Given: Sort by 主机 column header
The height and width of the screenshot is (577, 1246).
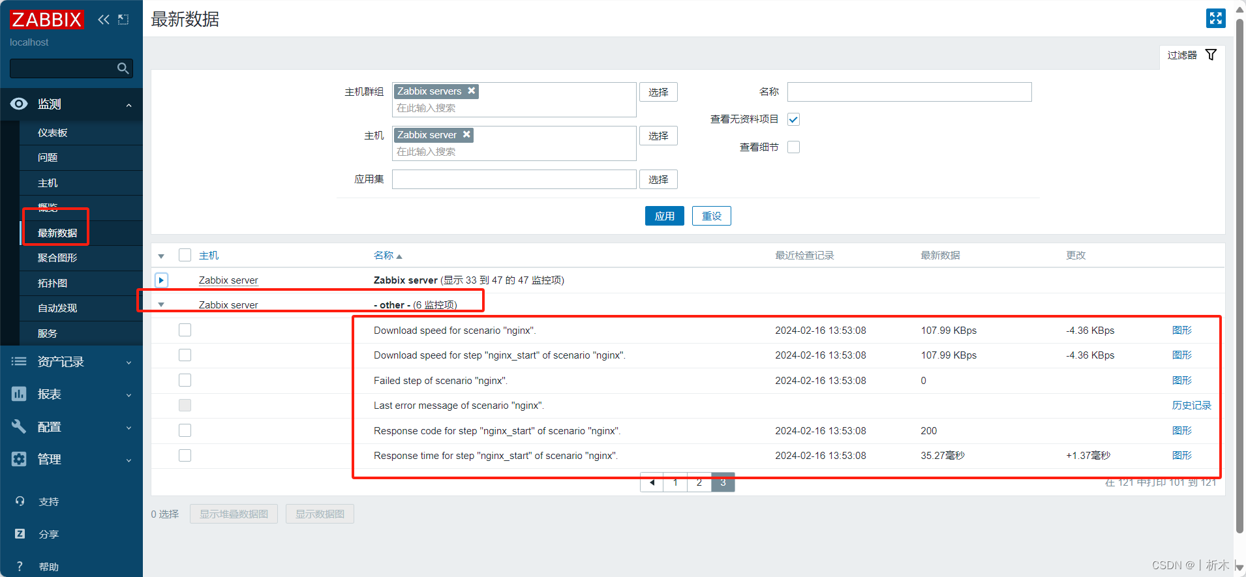Looking at the screenshot, I should (209, 255).
